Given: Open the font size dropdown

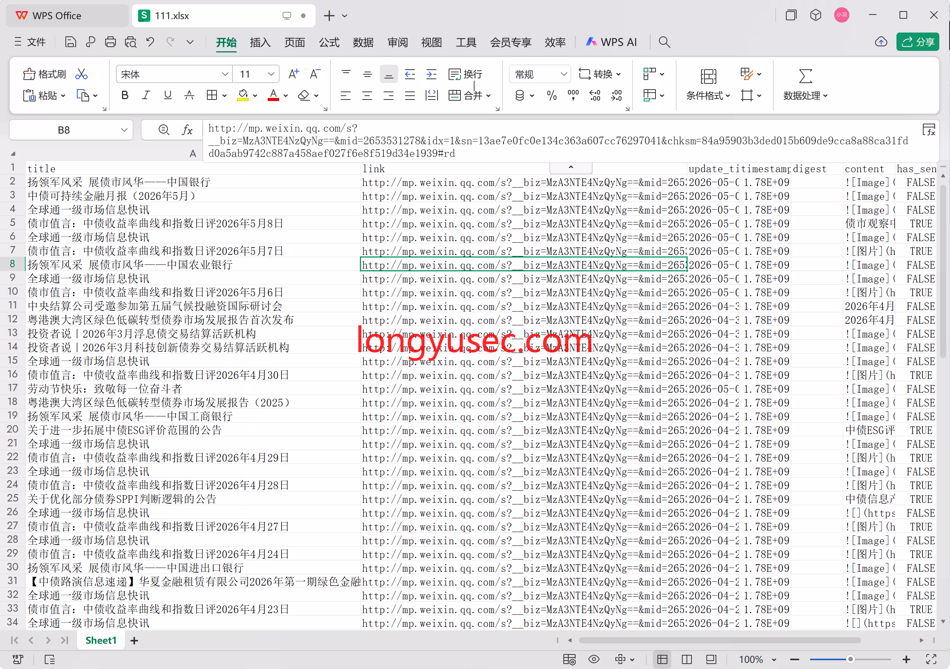Looking at the screenshot, I should click(271, 74).
